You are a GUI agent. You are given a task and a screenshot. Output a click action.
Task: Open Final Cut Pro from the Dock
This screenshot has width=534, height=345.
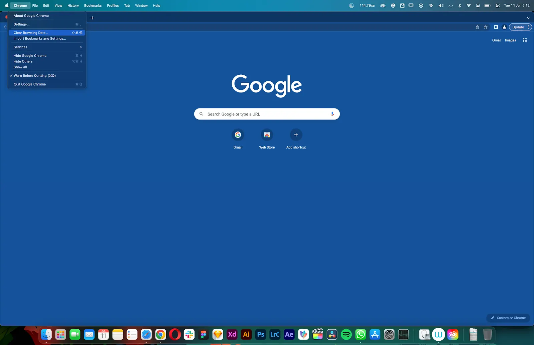318,334
